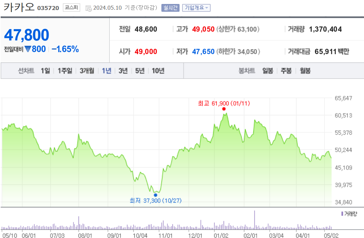364x238 pixels.
Task: Select the 10년 line chart tab
Action: 158,71
